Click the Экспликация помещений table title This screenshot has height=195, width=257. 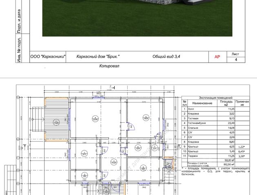[x=215, y=98]
